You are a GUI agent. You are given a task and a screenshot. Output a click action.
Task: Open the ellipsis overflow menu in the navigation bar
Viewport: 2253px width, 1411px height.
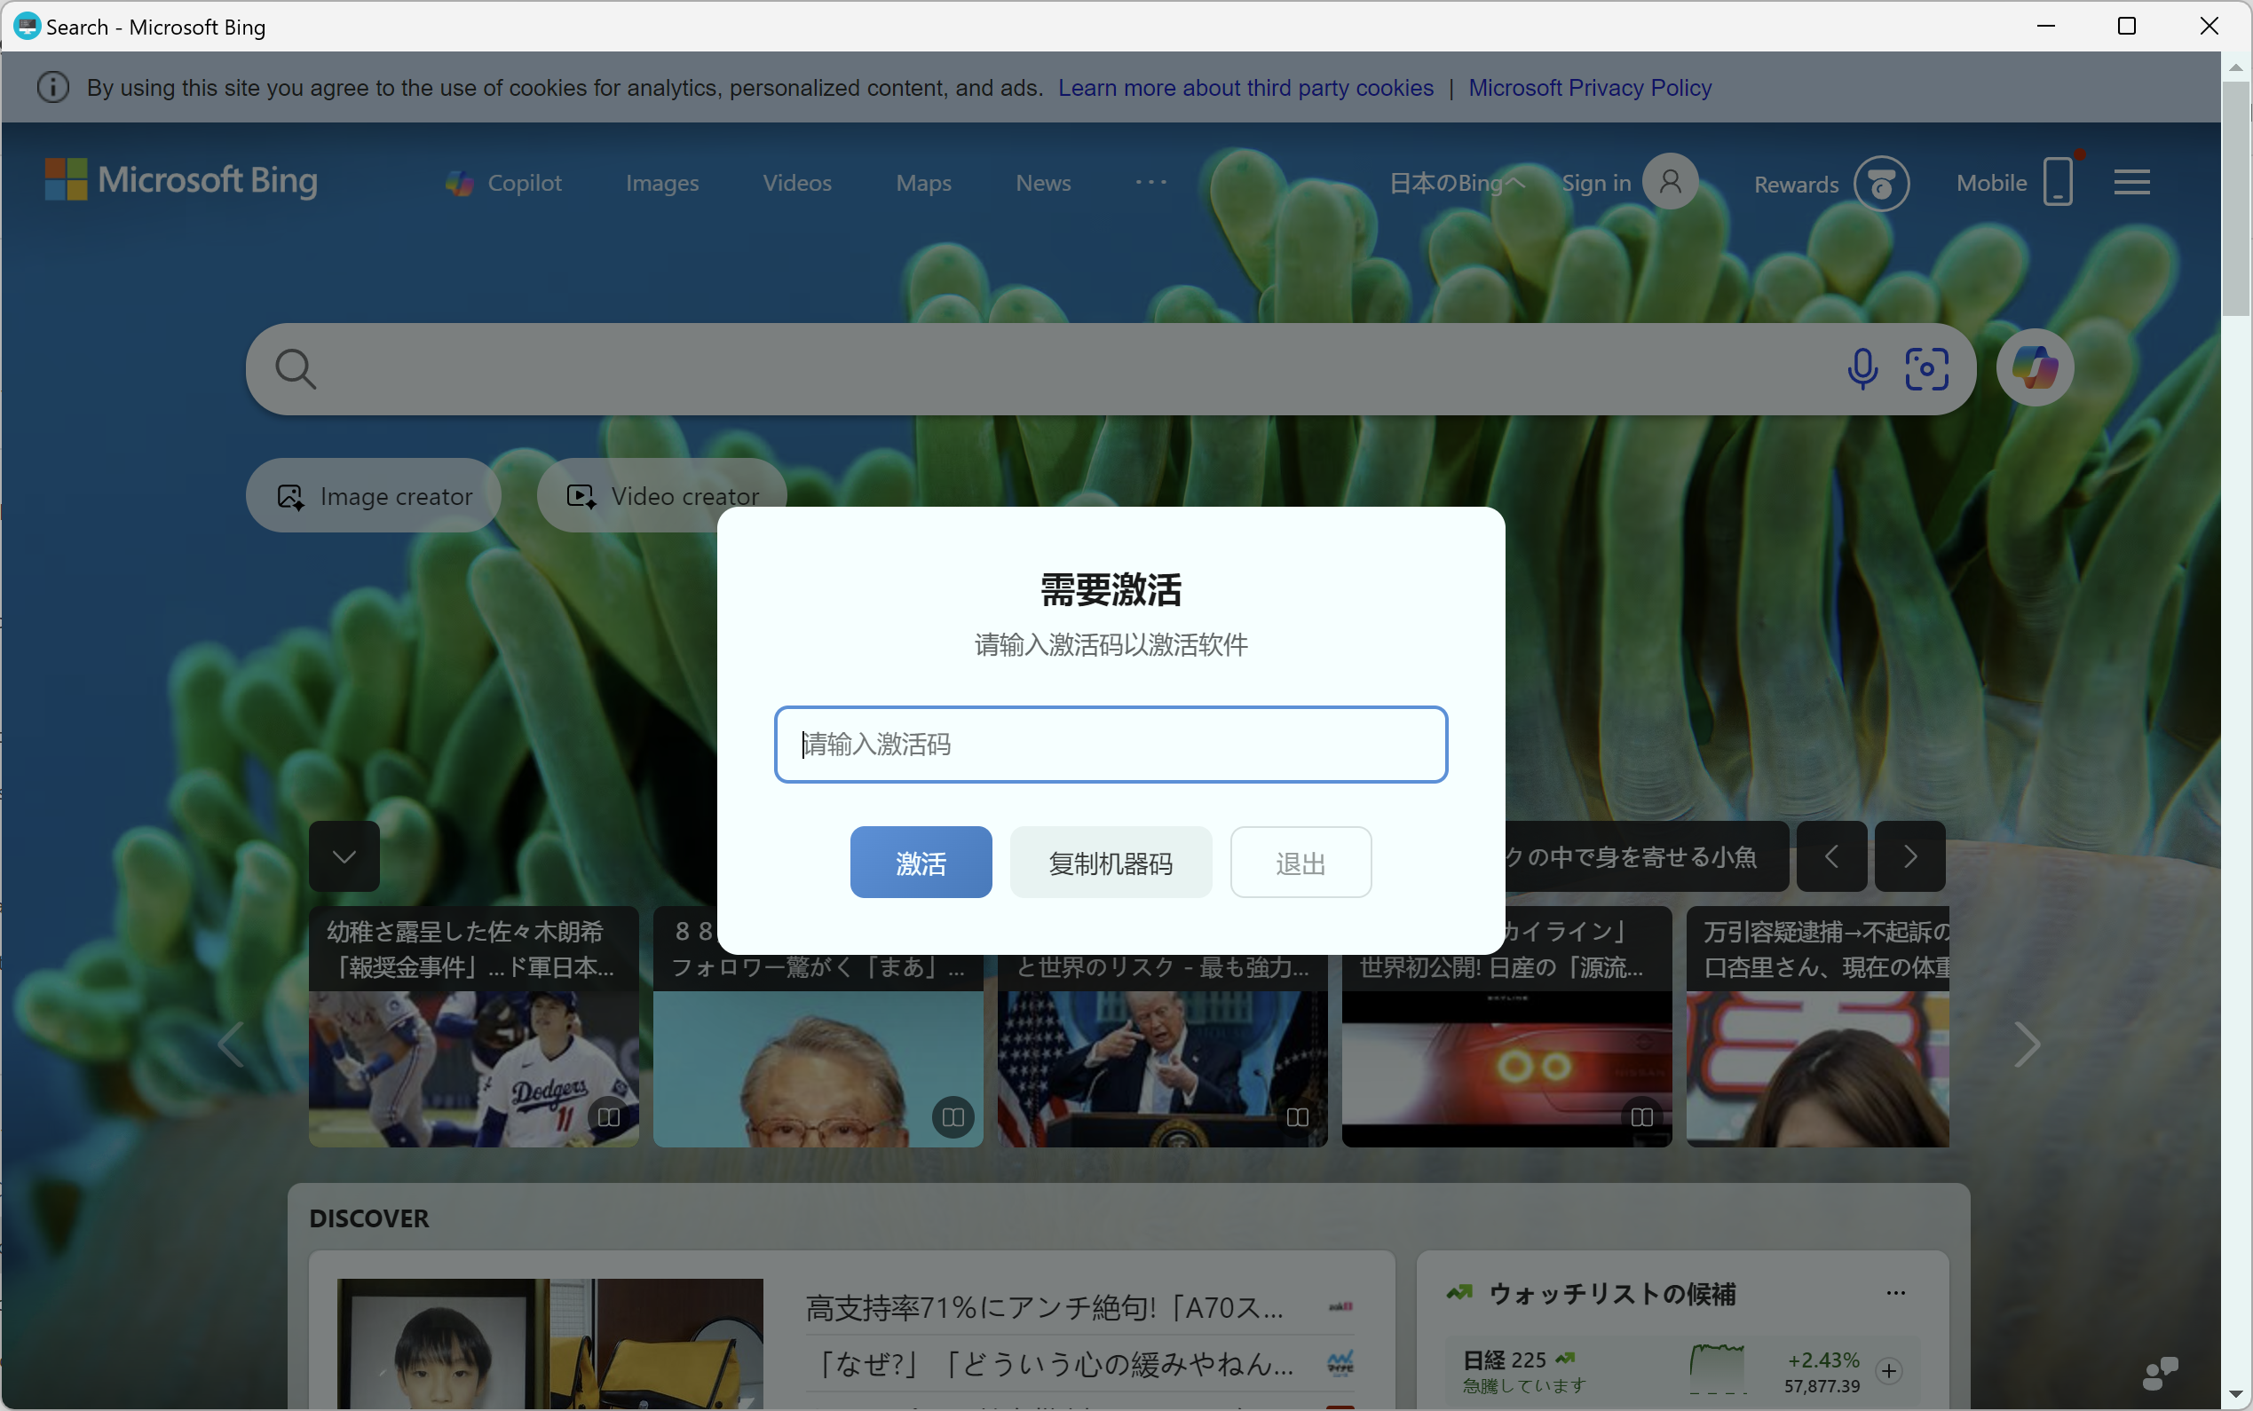tap(1150, 181)
